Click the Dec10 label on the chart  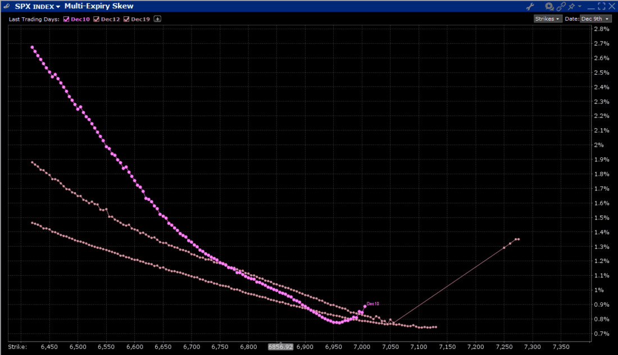372,303
